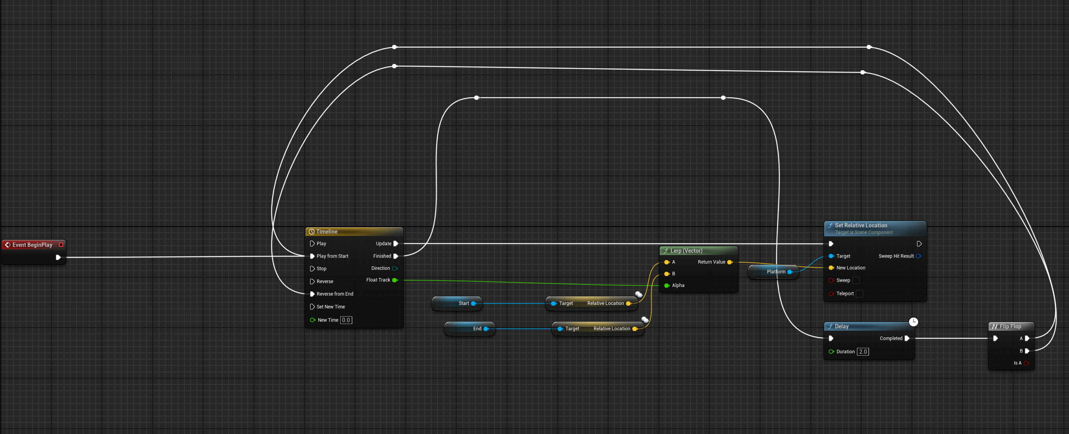The height and width of the screenshot is (434, 1069).
Task: Click the green New Time float pin
Action: tap(312, 320)
